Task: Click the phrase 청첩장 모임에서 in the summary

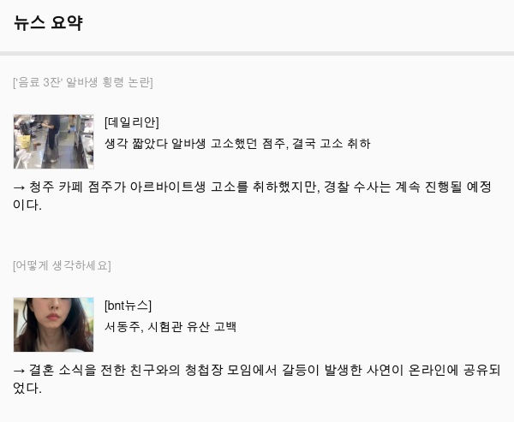Action: click(x=230, y=371)
